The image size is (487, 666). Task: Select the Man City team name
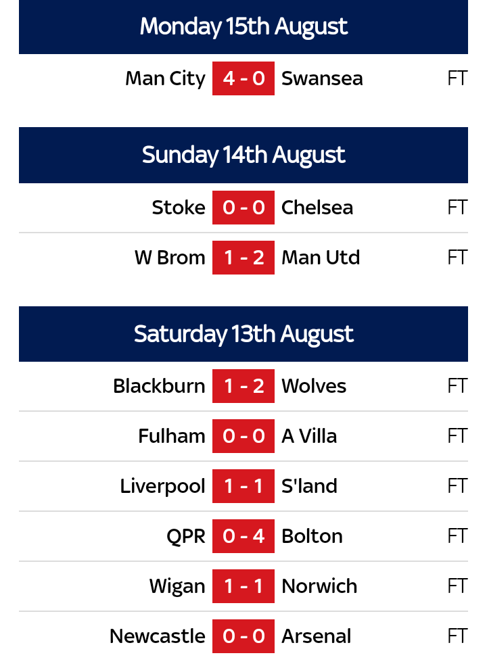165,78
